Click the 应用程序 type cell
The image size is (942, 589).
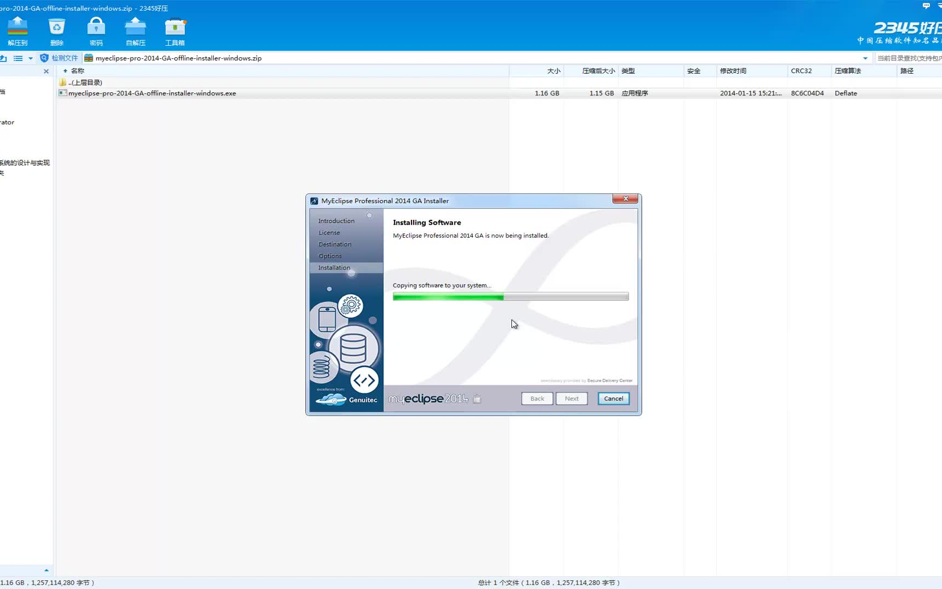point(635,93)
